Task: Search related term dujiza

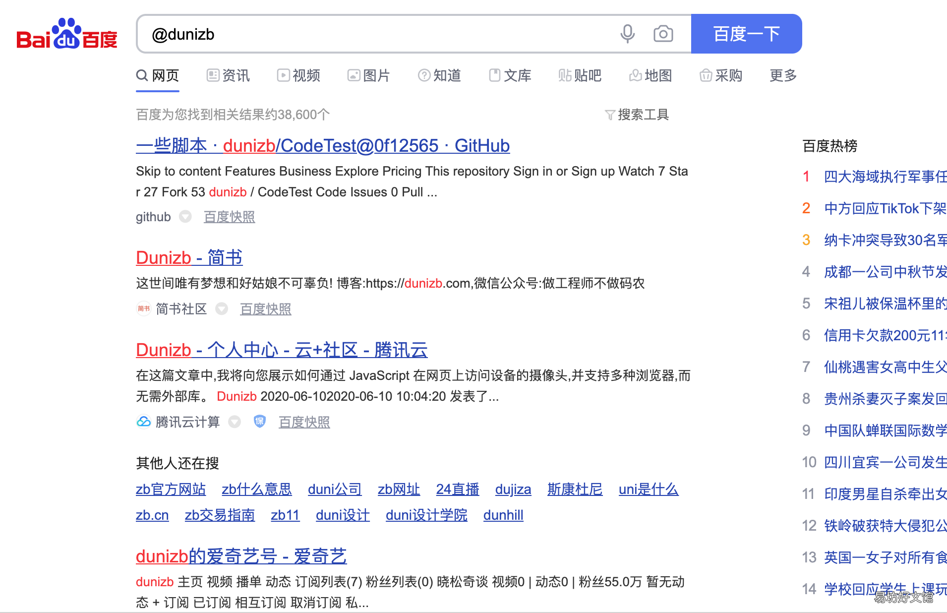Action: [x=513, y=489]
